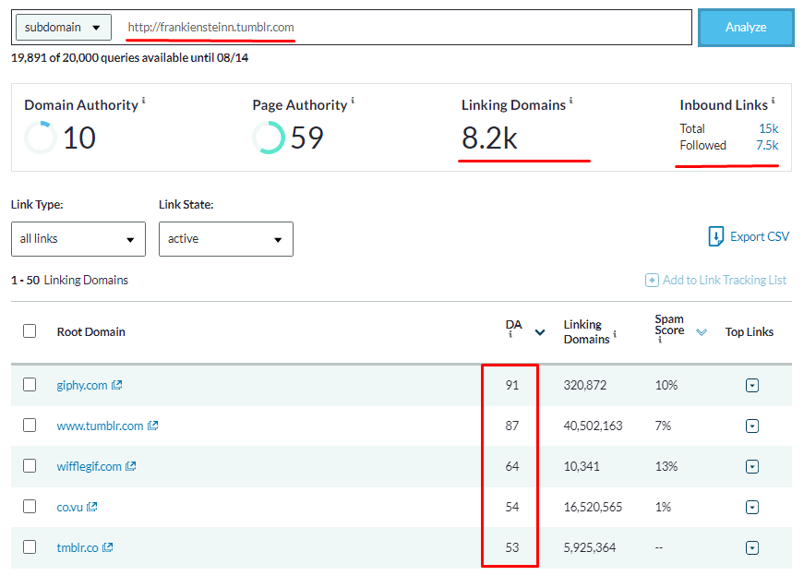Check the www.tumblr.com row checkbox

pyautogui.click(x=30, y=426)
